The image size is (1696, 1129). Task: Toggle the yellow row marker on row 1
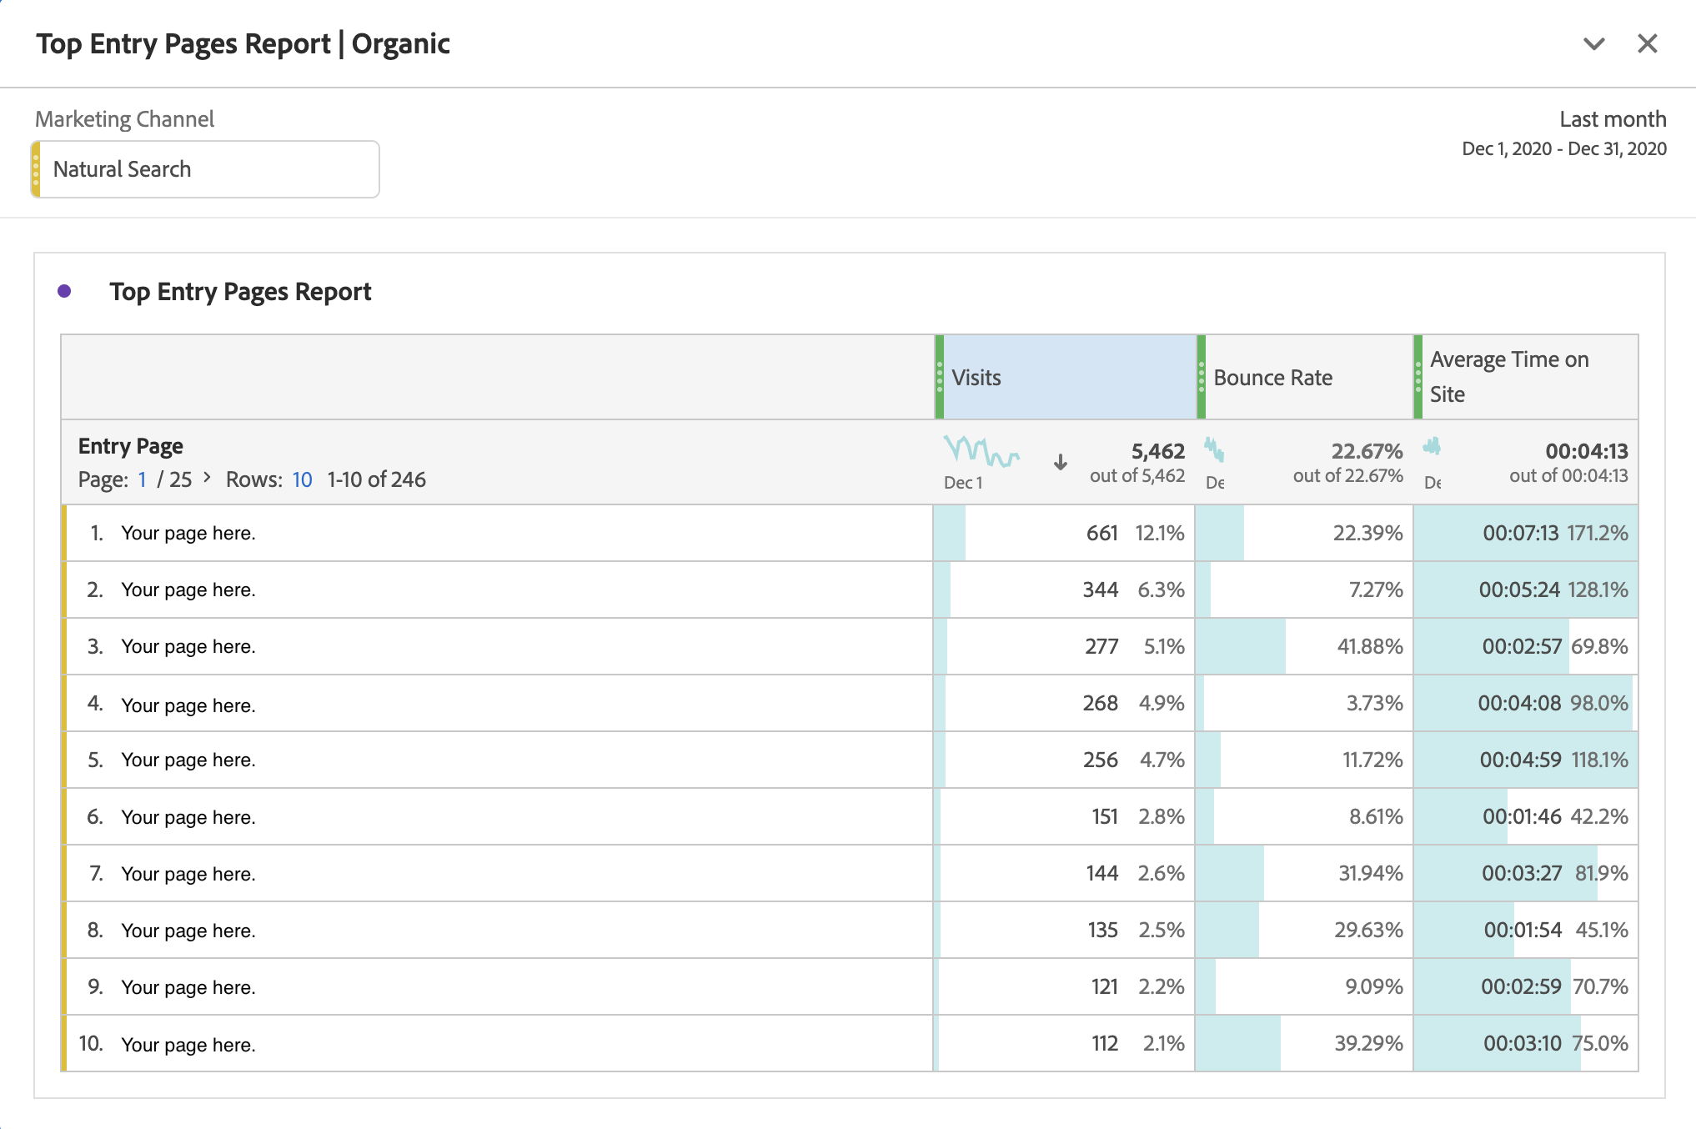pos(66,533)
